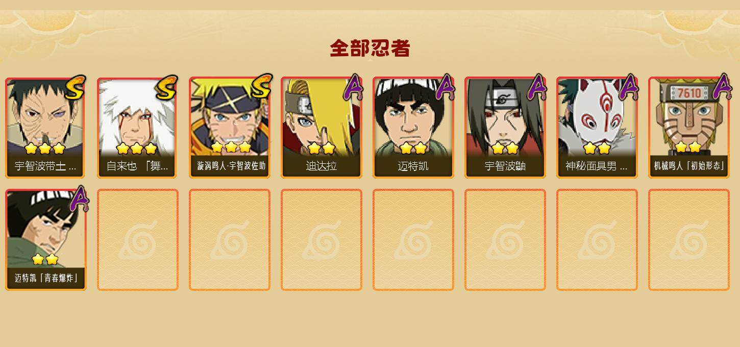Open the 自来也 ninja card

tap(138, 128)
